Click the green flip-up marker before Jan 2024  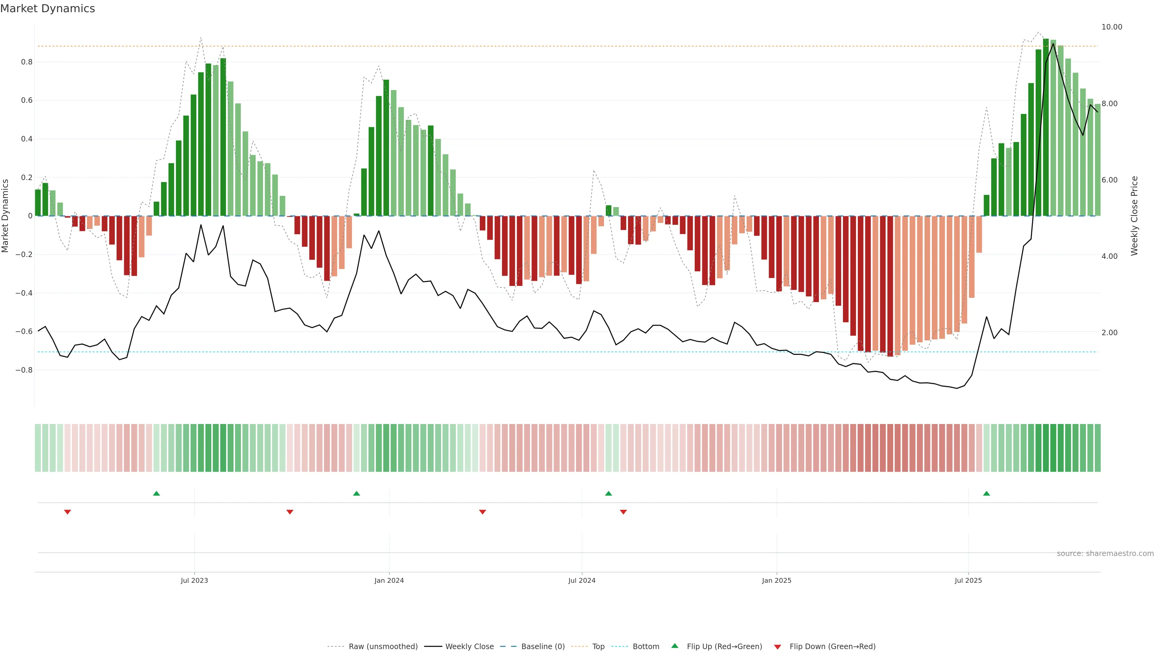357,493
